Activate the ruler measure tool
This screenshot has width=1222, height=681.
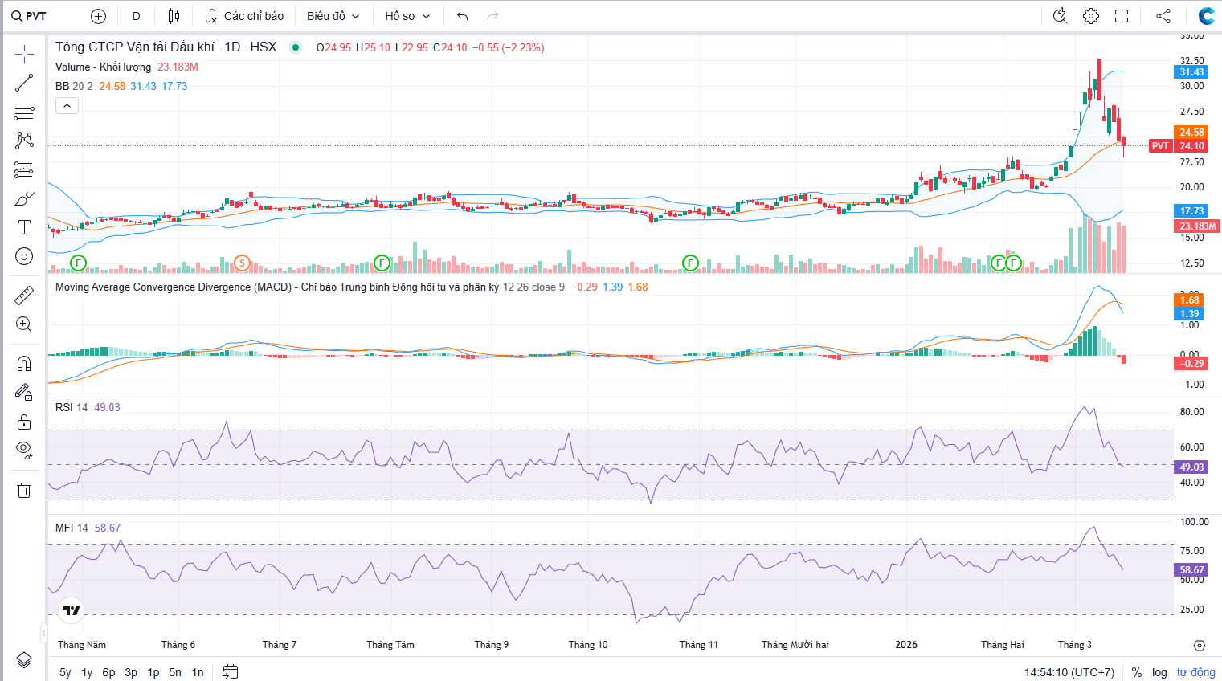coord(24,296)
